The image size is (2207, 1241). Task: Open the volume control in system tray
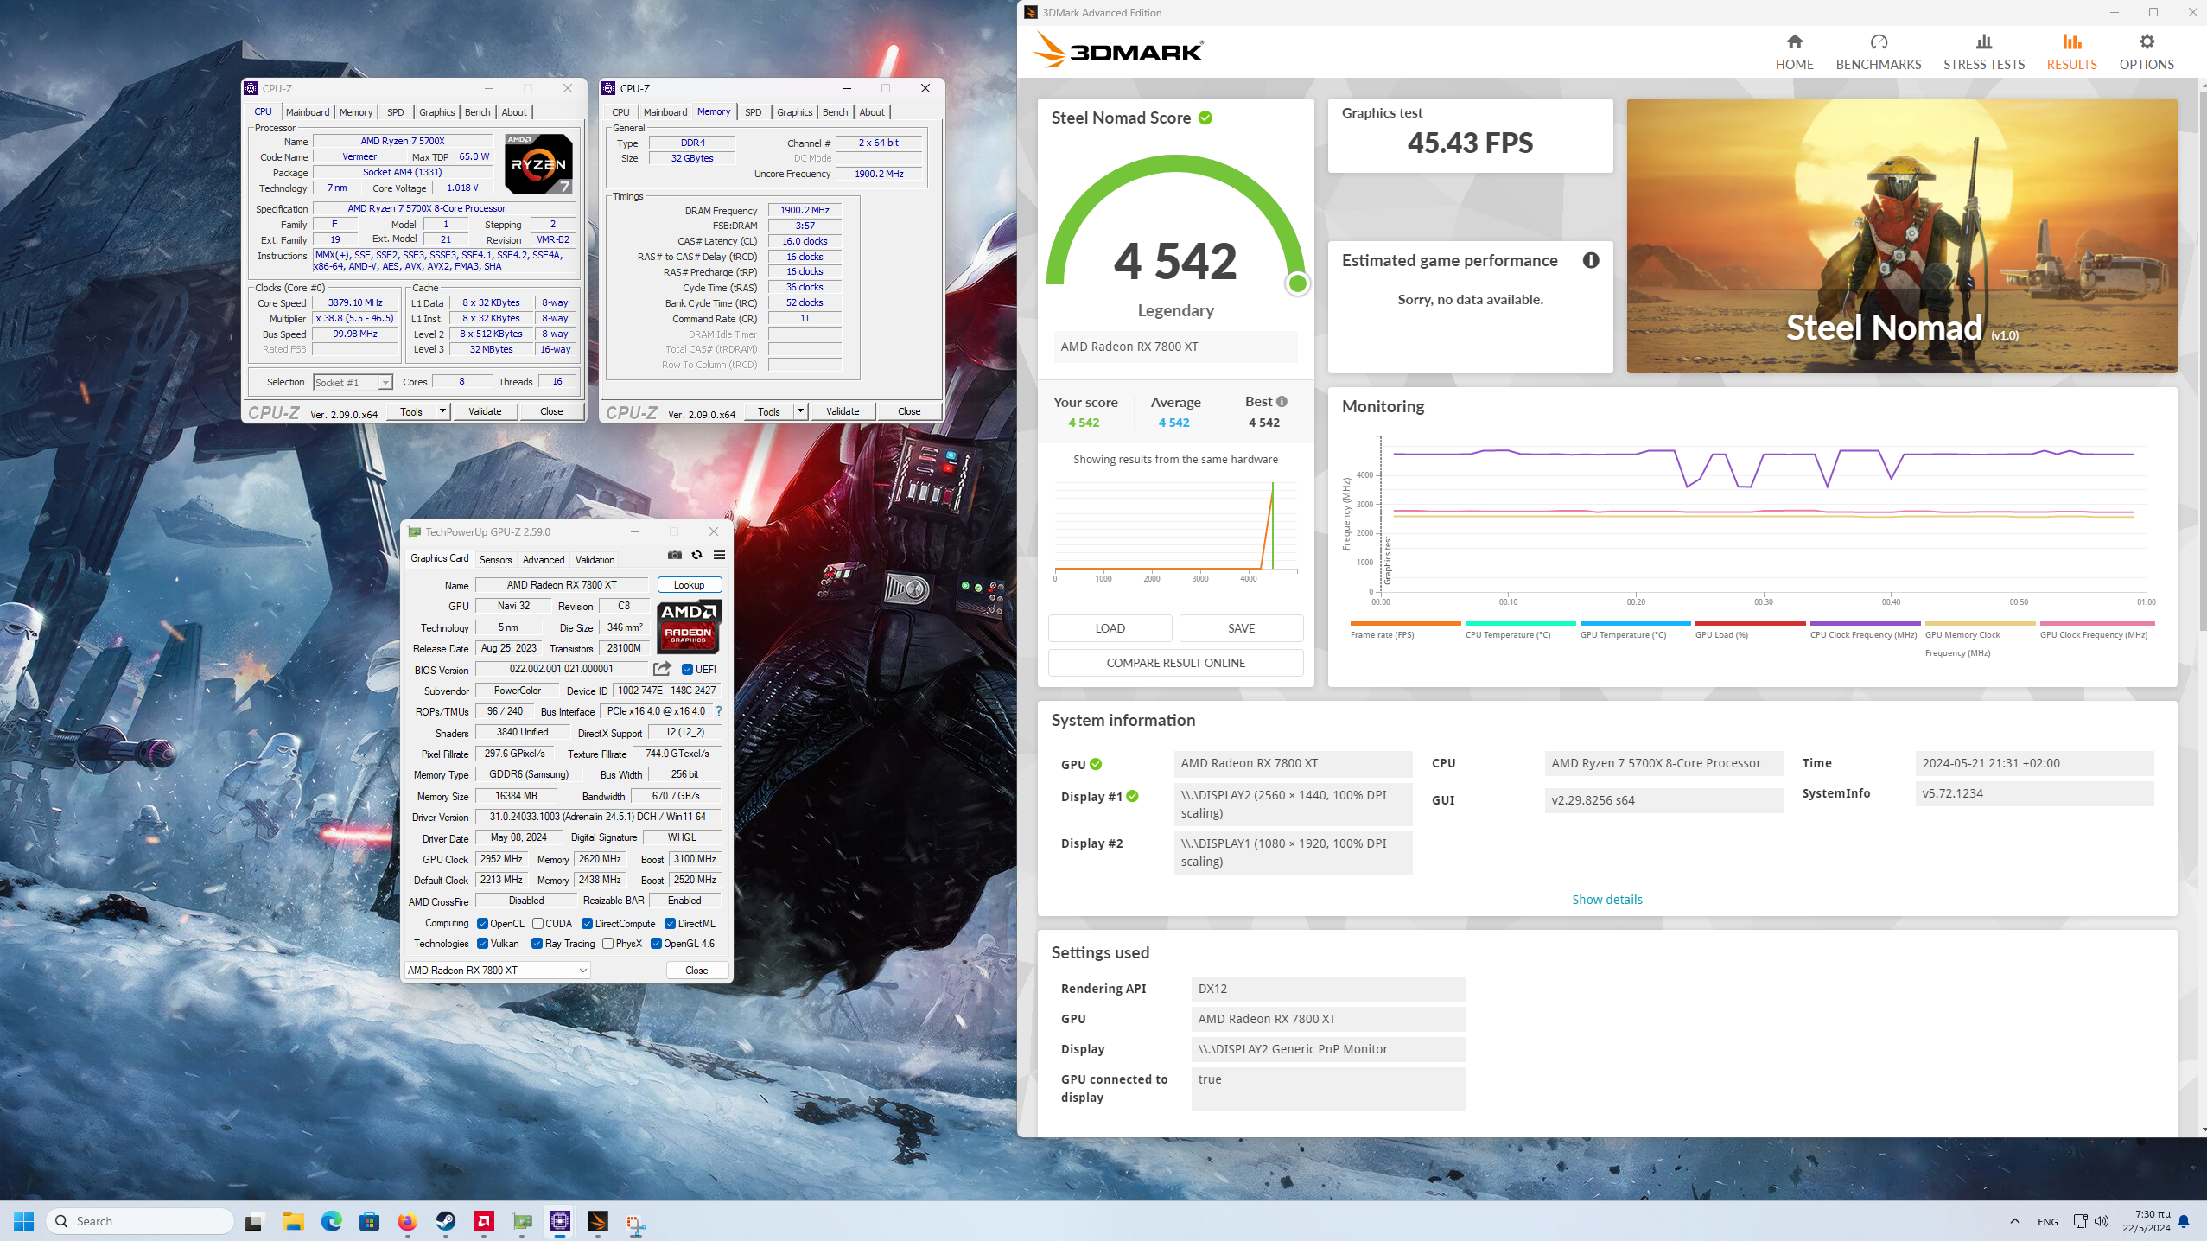pos(2102,1221)
